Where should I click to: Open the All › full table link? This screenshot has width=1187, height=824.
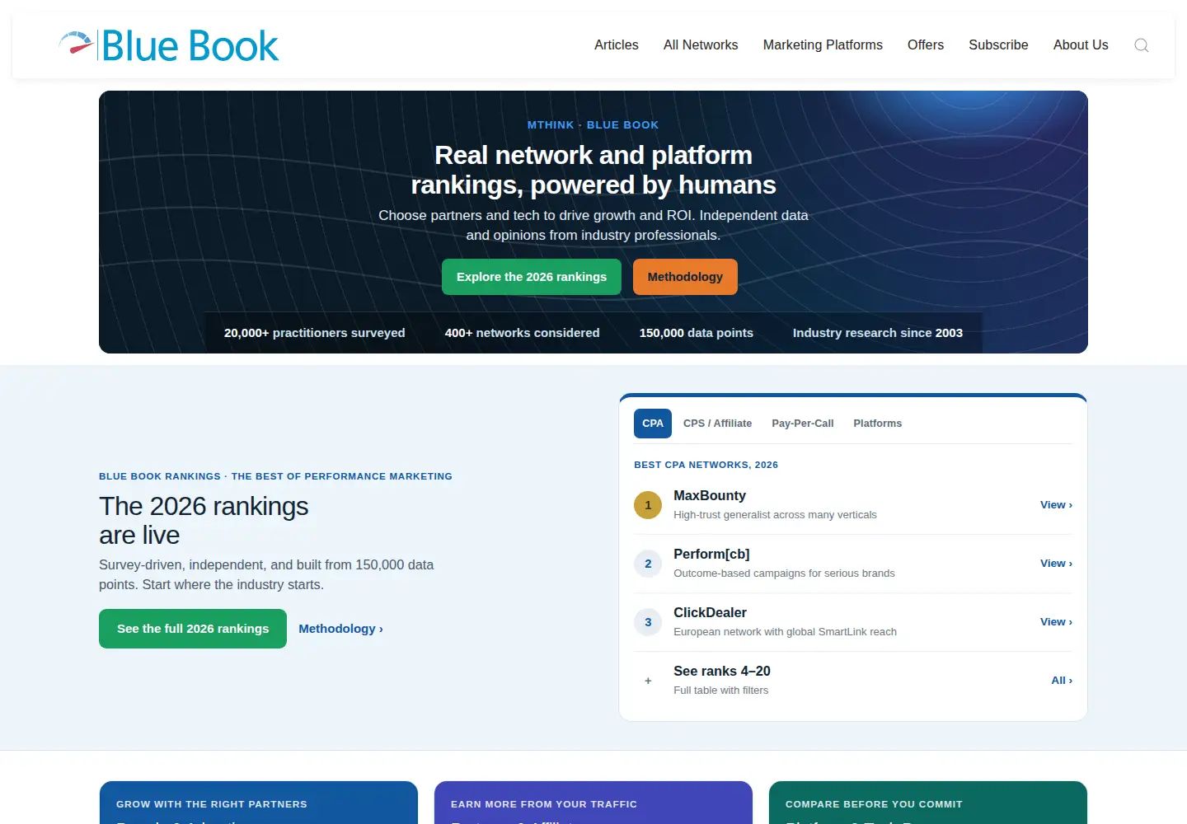pos(1062,681)
